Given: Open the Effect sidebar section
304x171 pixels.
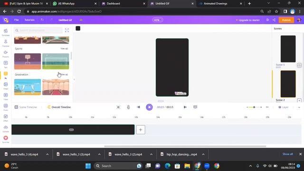Looking at the screenshot, I should pyautogui.click(x=6, y=117).
